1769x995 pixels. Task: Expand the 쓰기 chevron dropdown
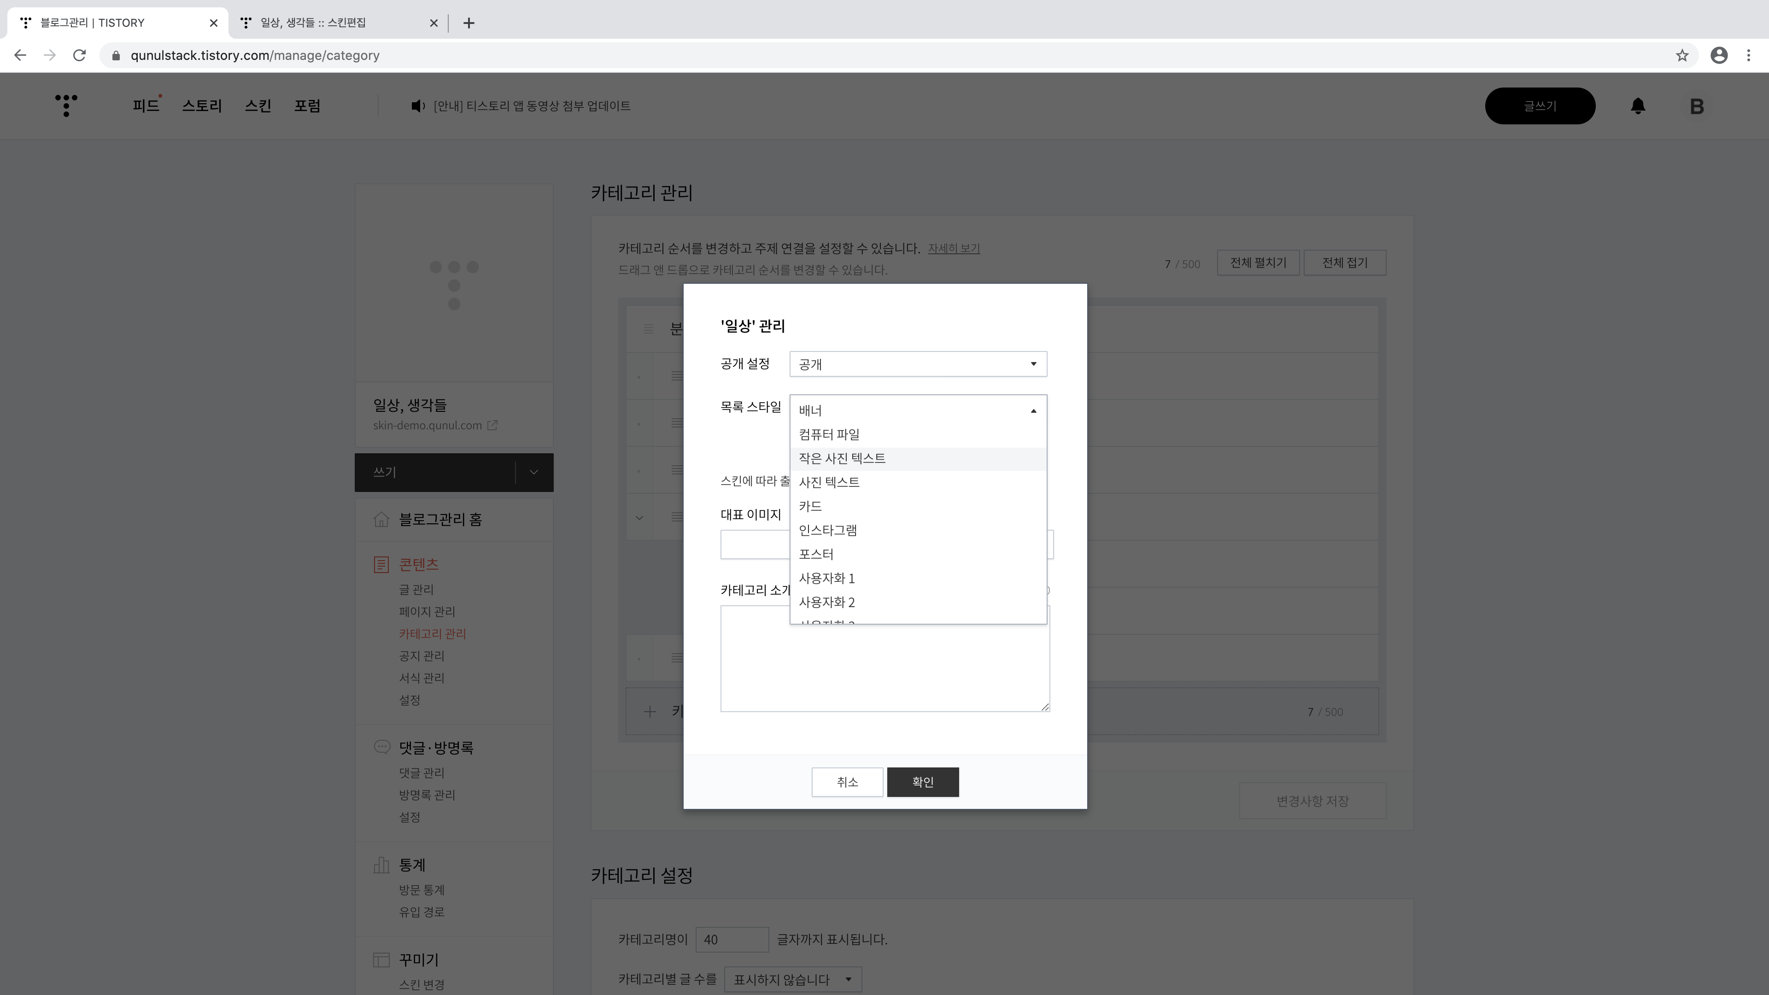533,473
